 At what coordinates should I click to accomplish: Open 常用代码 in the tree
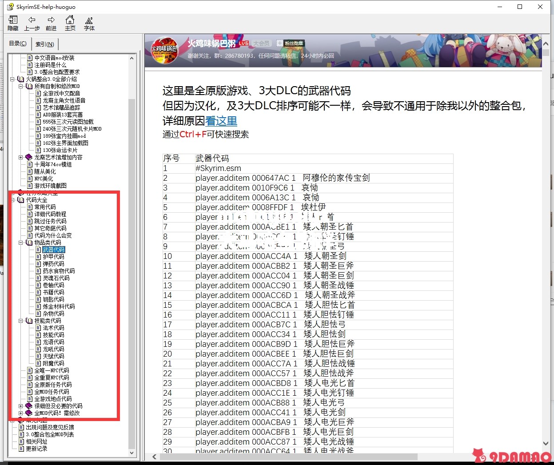(x=45, y=207)
